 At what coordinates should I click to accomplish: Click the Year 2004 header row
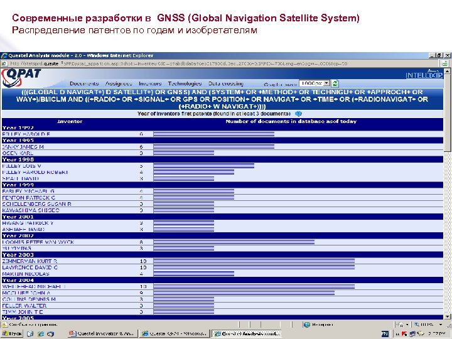coord(222,280)
